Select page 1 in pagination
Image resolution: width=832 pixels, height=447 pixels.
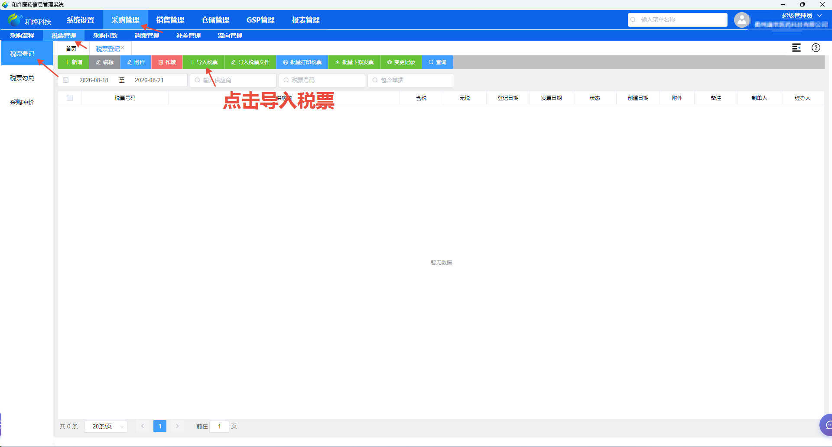[160, 426]
